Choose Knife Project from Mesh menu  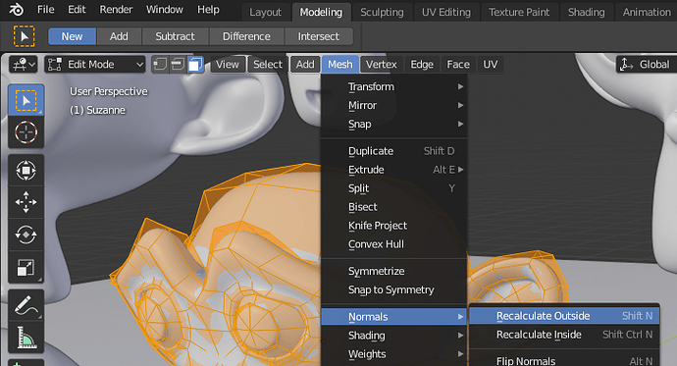(394, 226)
